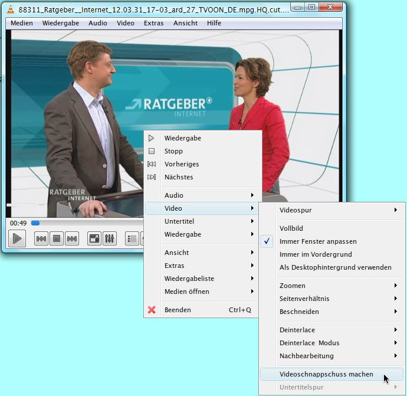Screen dimensions: 407x396
Task: Click the playback position slider handle
Action: coord(35,223)
